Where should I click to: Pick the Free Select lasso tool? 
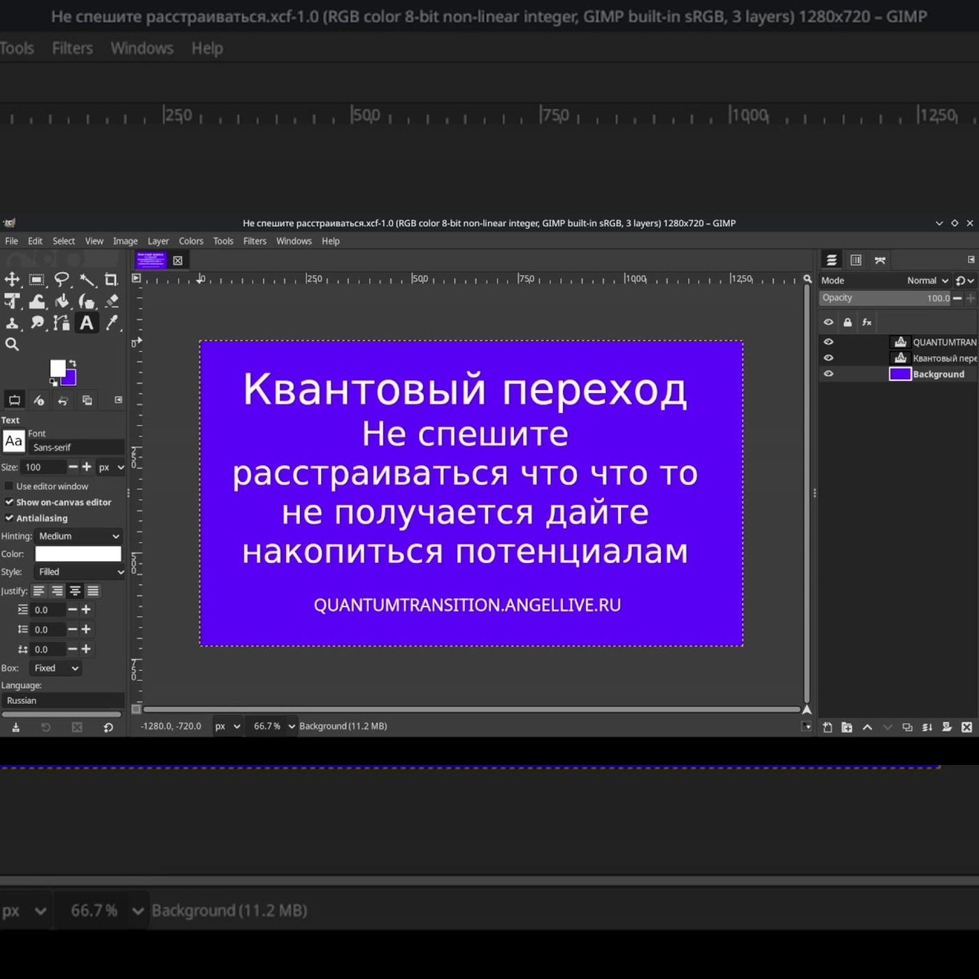62,280
